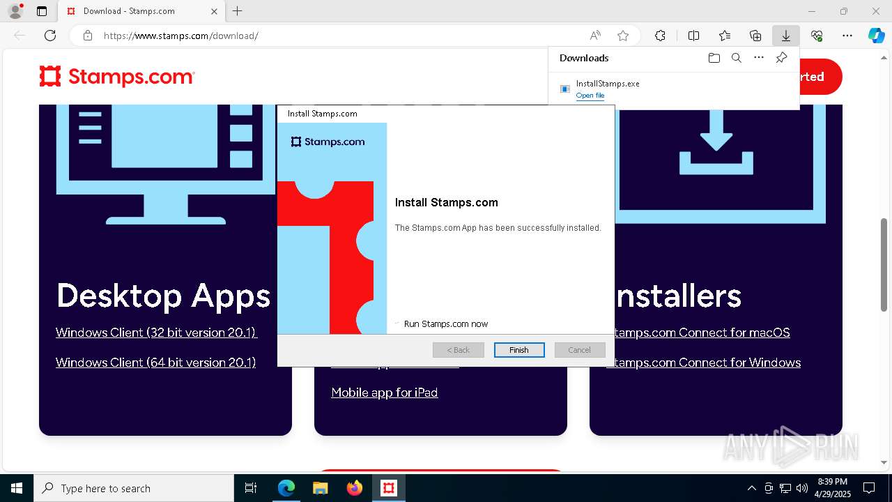
Task: Select Stamps.com installer taskbar icon
Action: tap(389, 488)
